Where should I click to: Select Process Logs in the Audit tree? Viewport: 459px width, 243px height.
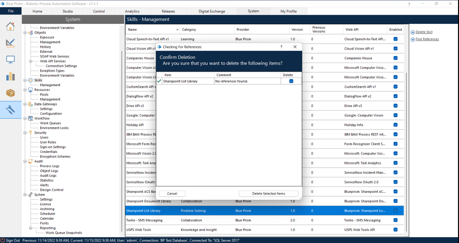49,166
